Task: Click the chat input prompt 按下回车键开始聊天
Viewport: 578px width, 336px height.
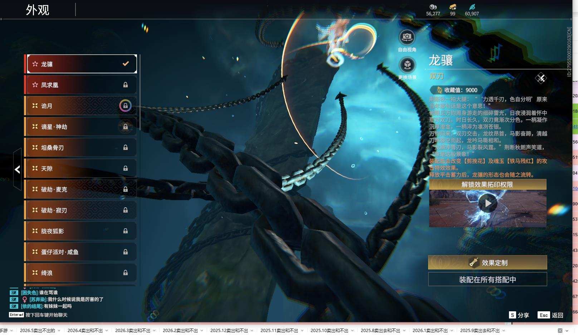Action: (46, 315)
